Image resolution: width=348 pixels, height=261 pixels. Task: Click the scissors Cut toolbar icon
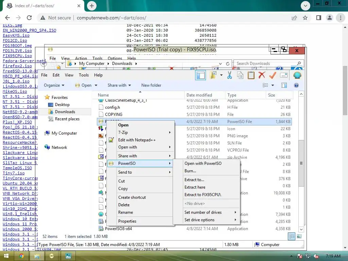click(229, 75)
